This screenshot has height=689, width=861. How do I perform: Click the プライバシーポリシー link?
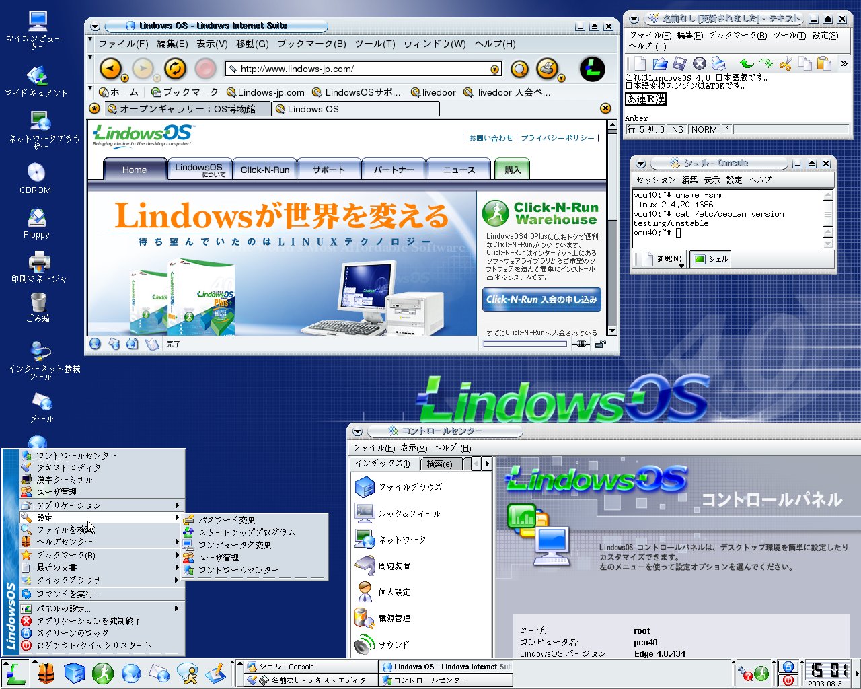(558, 138)
